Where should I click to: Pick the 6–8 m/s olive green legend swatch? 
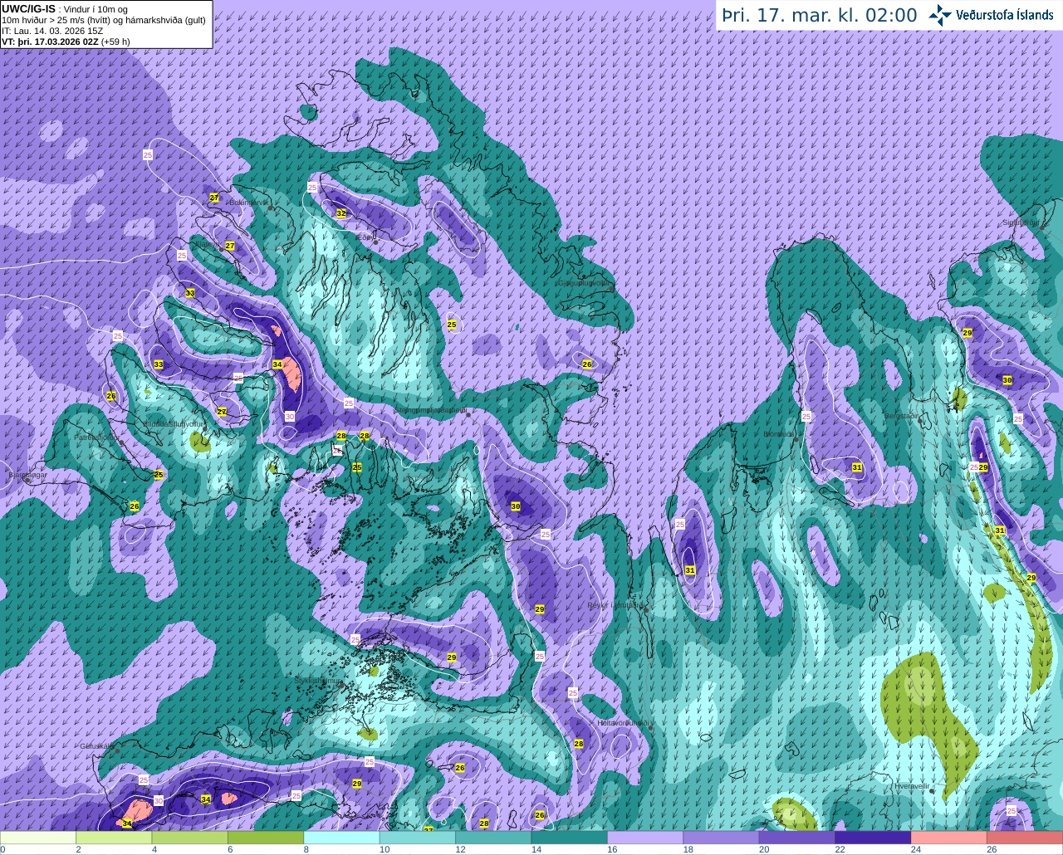[266, 838]
